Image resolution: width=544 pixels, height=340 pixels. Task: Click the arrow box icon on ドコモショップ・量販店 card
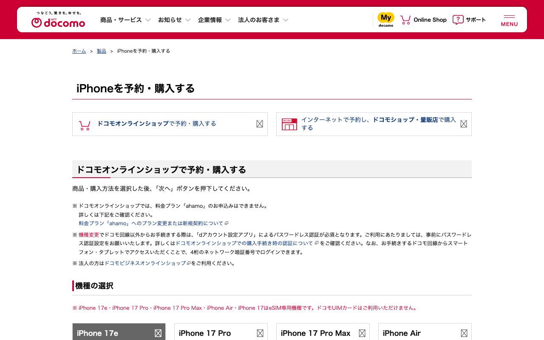[464, 124]
